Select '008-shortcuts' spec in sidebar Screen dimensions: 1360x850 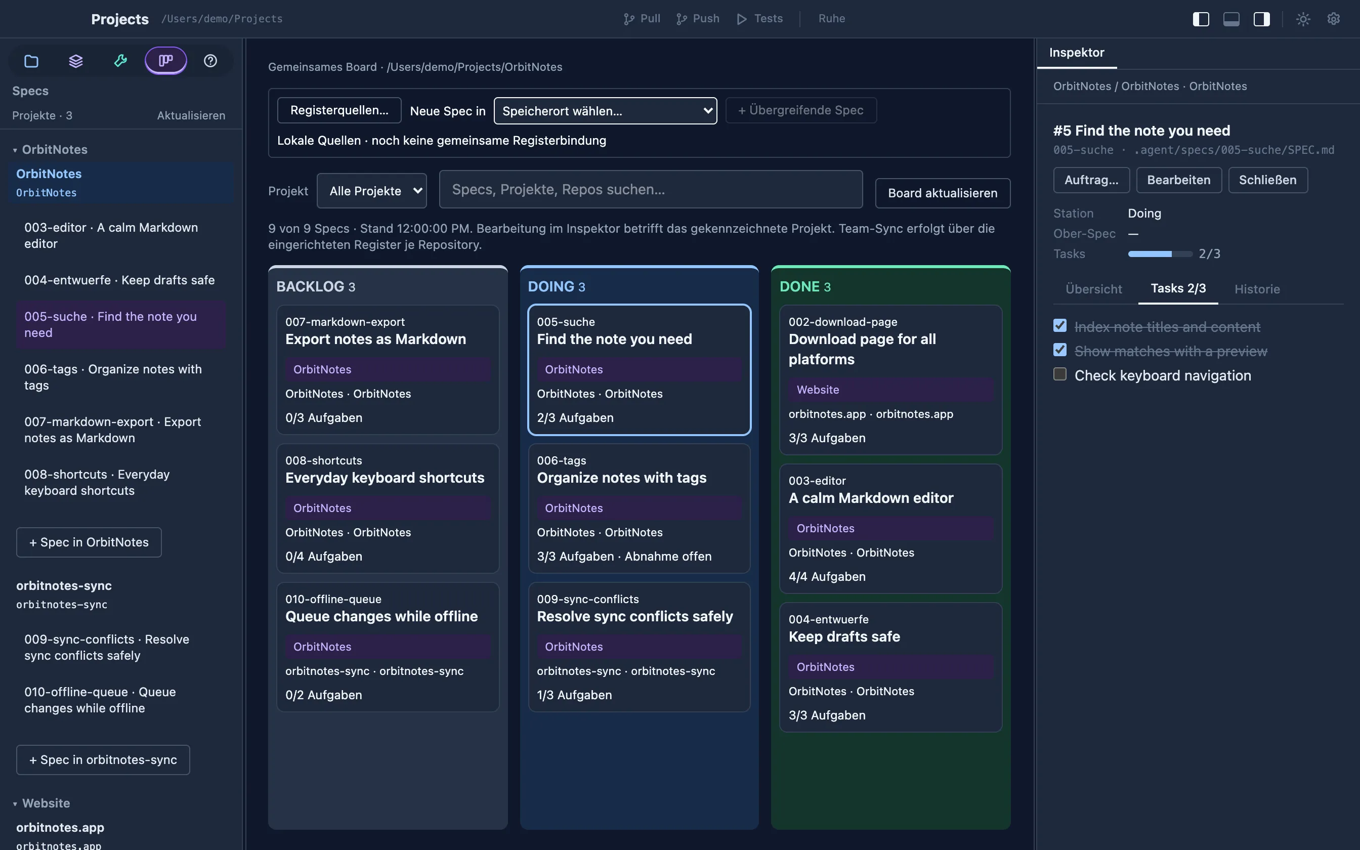(x=121, y=482)
